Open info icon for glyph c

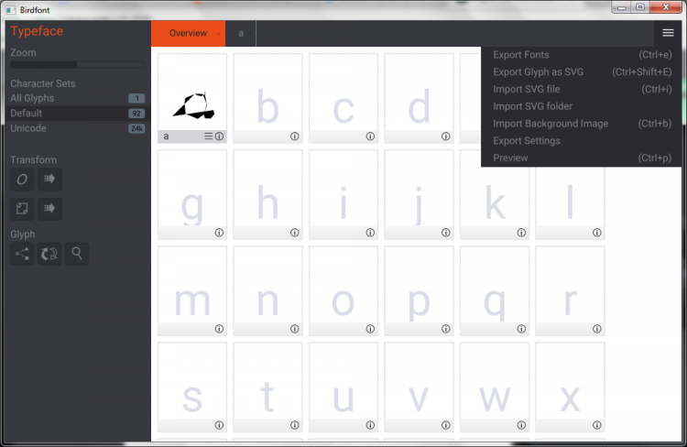(370, 136)
